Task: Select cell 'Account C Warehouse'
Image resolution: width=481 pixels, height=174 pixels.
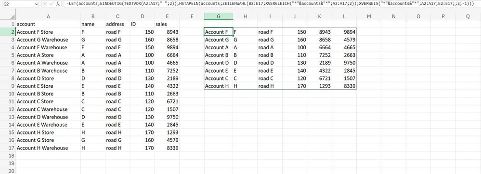Action: tap(48, 109)
